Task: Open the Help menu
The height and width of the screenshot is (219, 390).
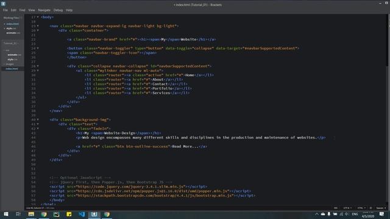Action: pos(69,10)
